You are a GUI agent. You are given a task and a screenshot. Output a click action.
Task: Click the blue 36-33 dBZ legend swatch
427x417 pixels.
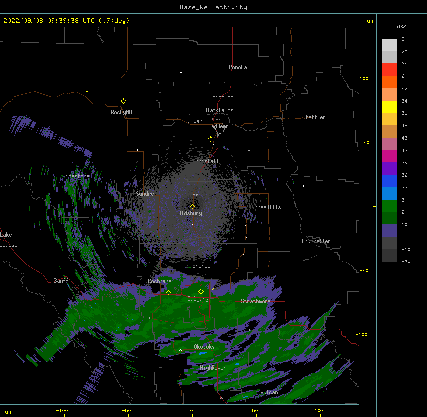tap(389, 181)
